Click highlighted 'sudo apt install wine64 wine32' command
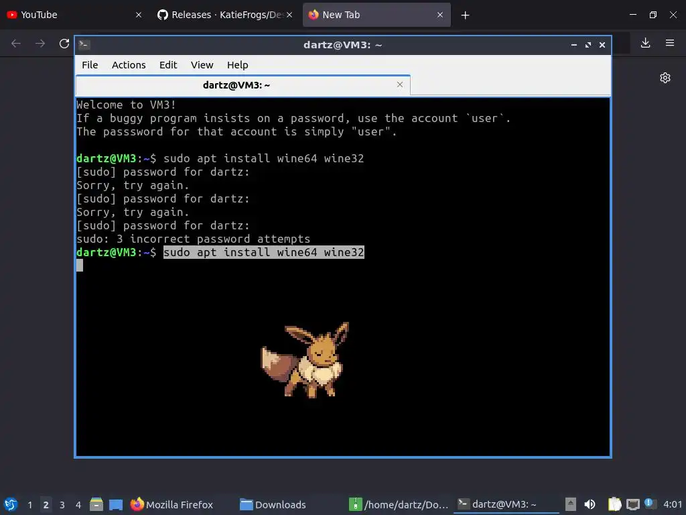This screenshot has width=686, height=515. click(x=264, y=252)
